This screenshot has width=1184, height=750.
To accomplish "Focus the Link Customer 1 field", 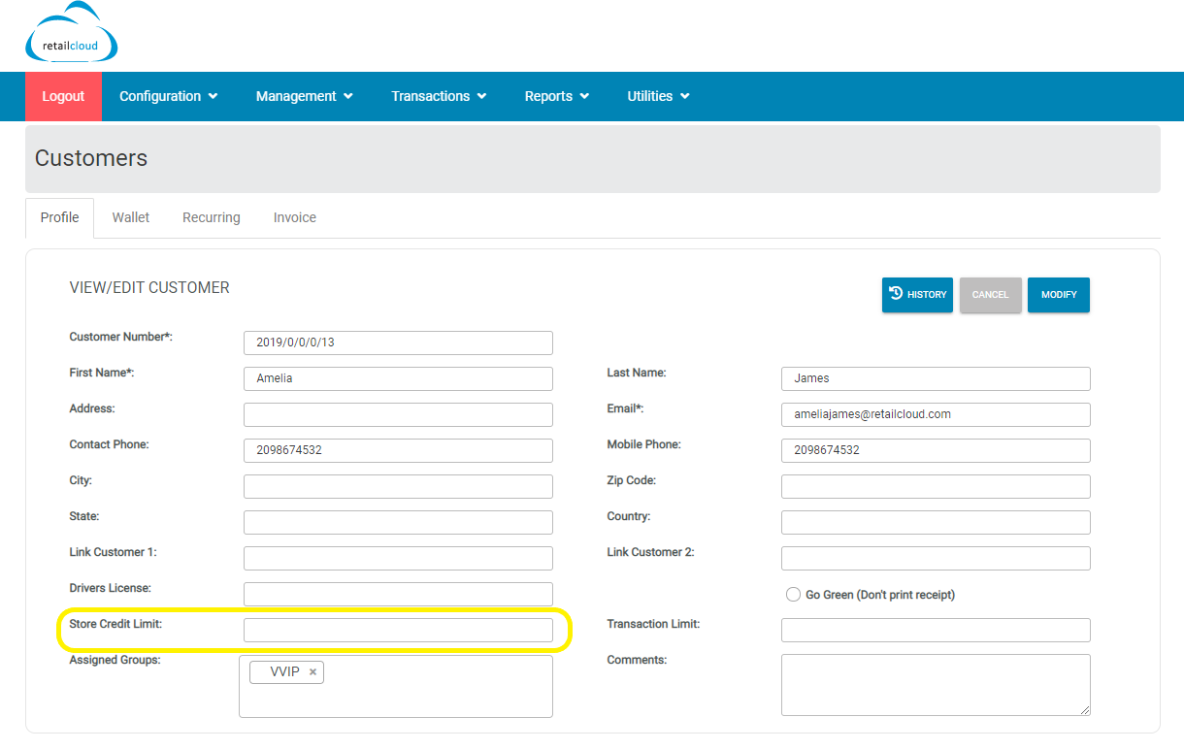I will coord(398,558).
